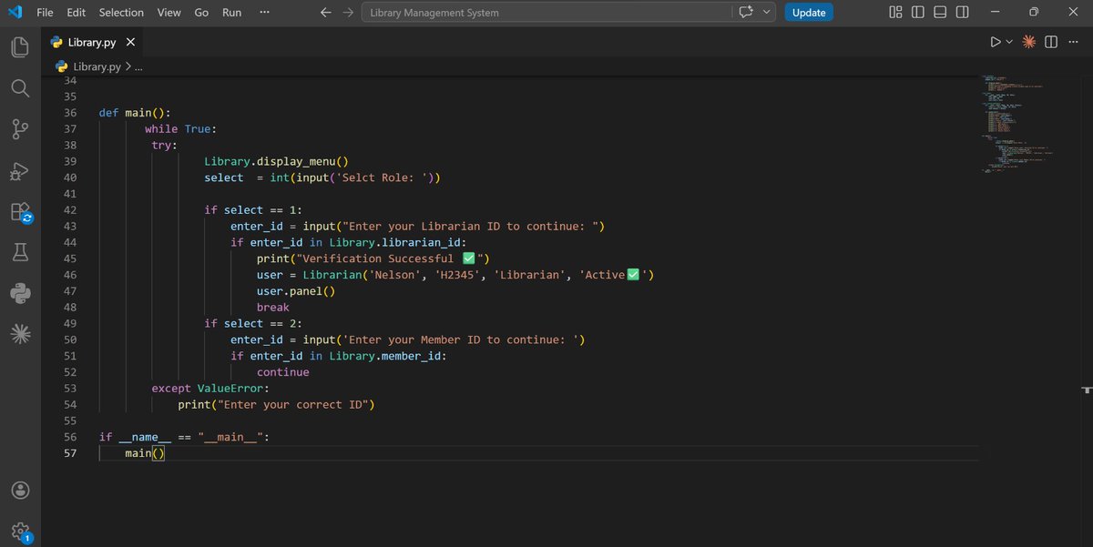Click the orange Claude icon in the editor toolbar
The height and width of the screenshot is (547, 1093).
pos(1029,42)
